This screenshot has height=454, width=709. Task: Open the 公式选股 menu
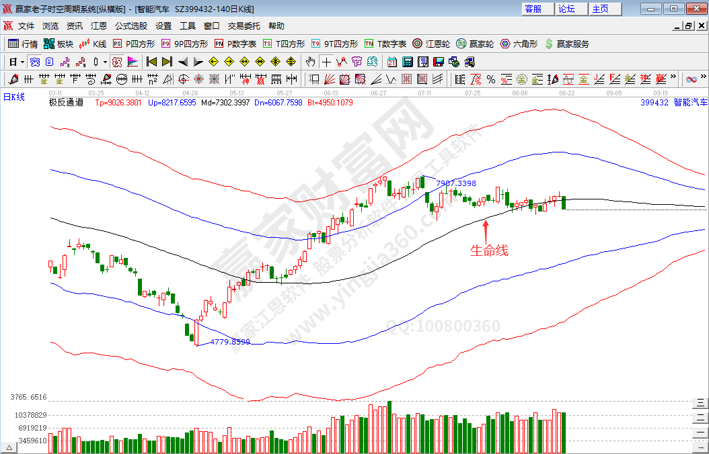(130, 26)
